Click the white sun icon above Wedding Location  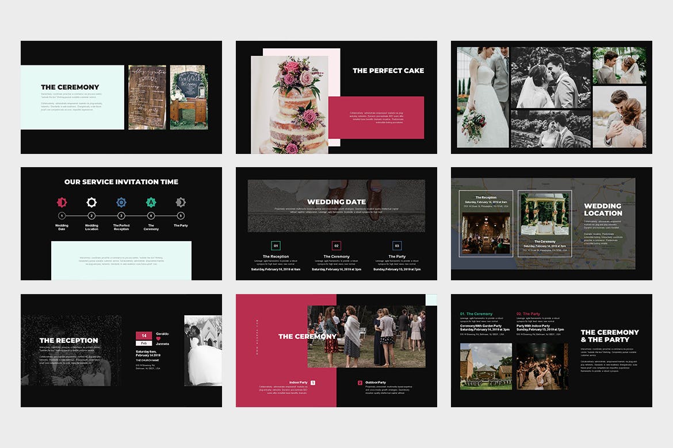tap(91, 202)
